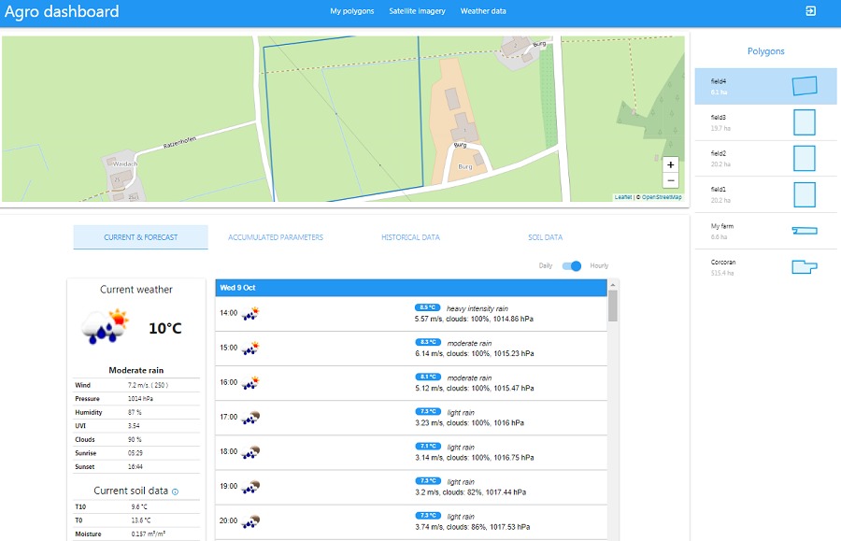841x541 pixels.
Task: Switch to Current & Forecast tab
Action: (140, 237)
